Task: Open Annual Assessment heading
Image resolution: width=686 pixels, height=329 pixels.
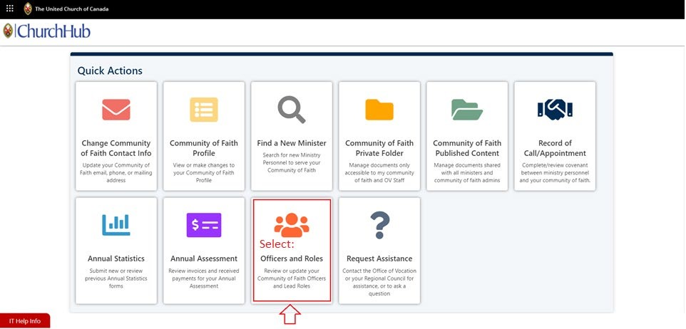Action: [x=204, y=258]
